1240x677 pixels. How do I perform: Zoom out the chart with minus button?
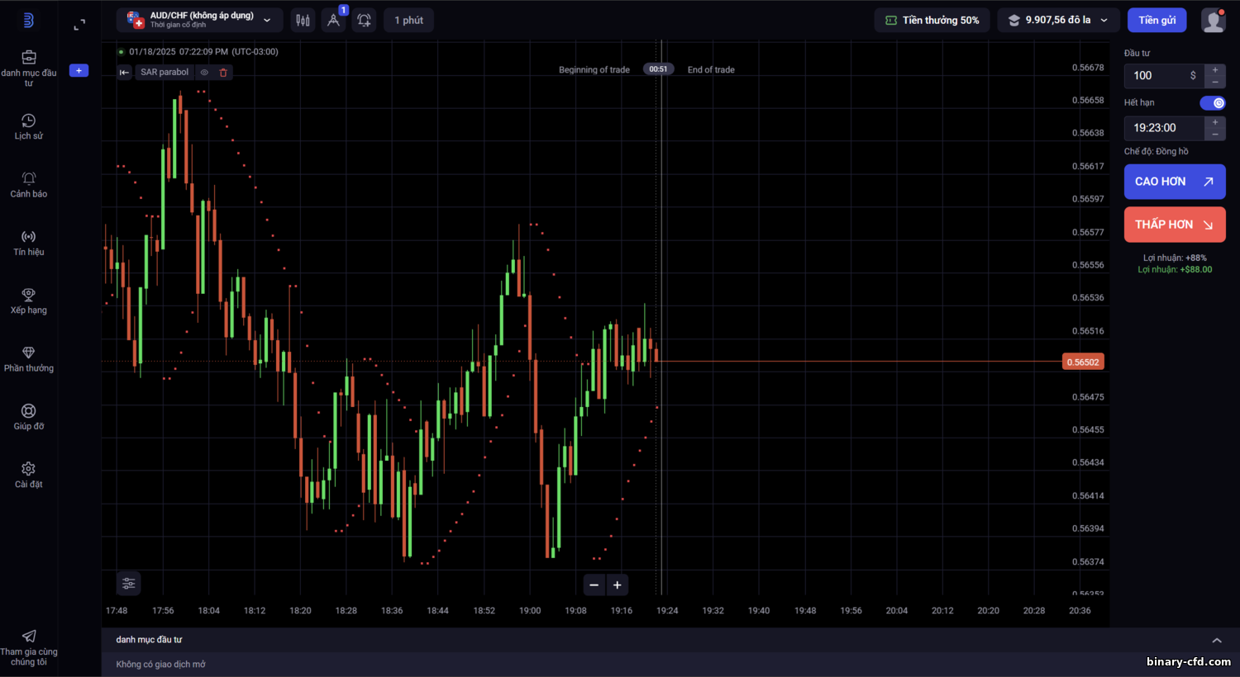[594, 585]
